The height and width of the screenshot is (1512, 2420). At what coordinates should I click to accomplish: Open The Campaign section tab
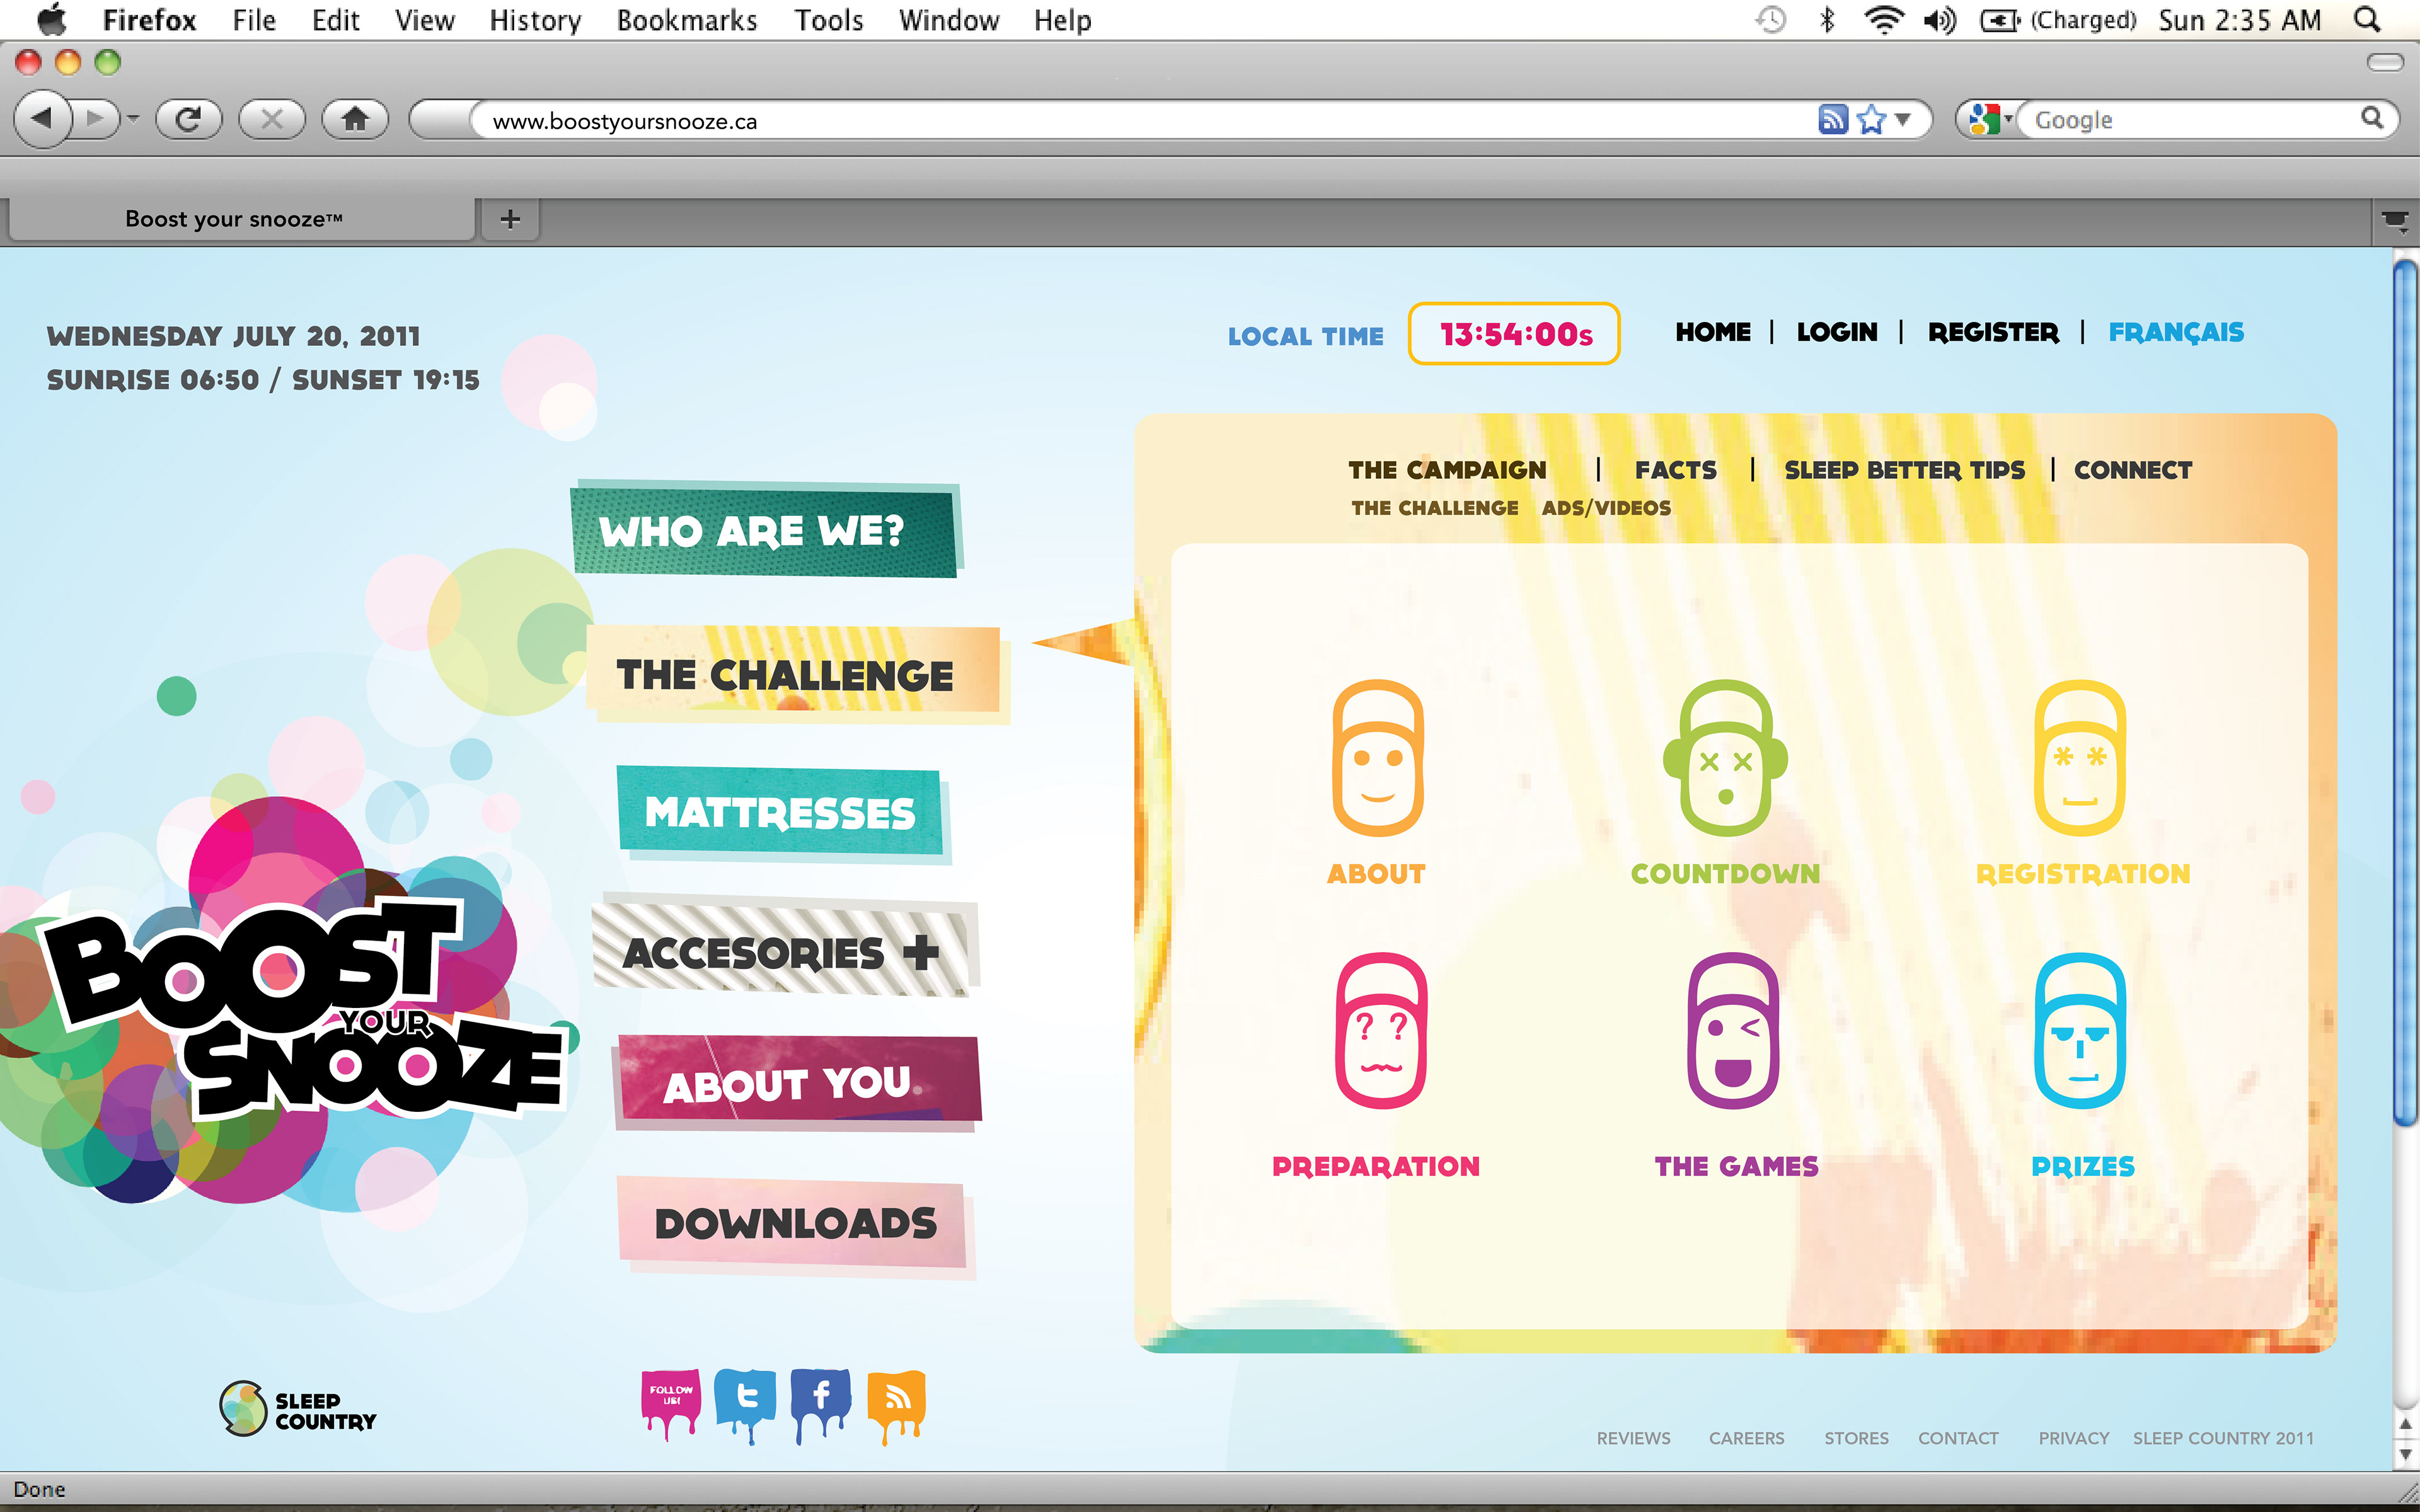pos(1447,469)
